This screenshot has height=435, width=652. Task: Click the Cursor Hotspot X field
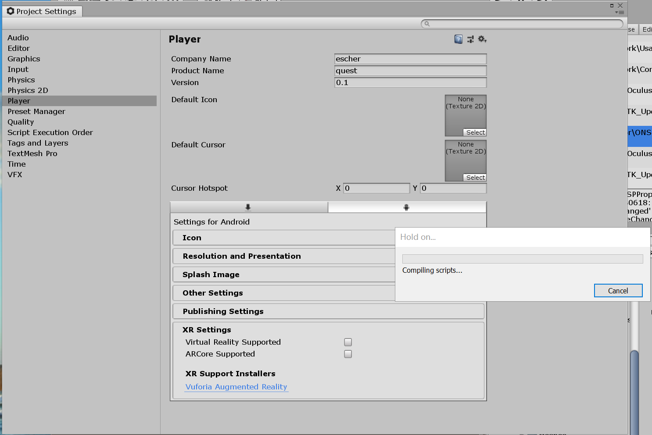[376, 188]
